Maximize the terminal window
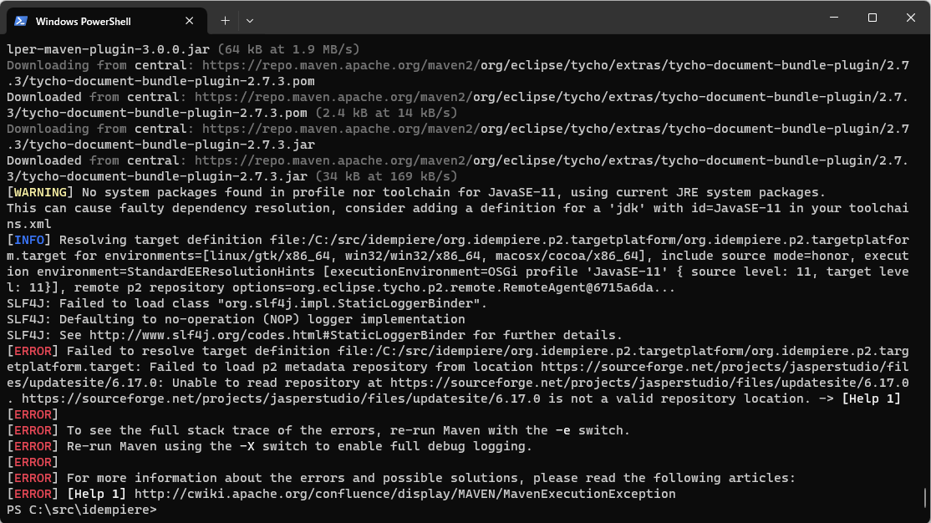This screenshot has width=931, height=523. (872, 18)
